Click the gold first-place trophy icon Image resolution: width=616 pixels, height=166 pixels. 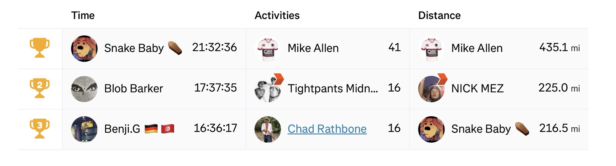point(39,48)
